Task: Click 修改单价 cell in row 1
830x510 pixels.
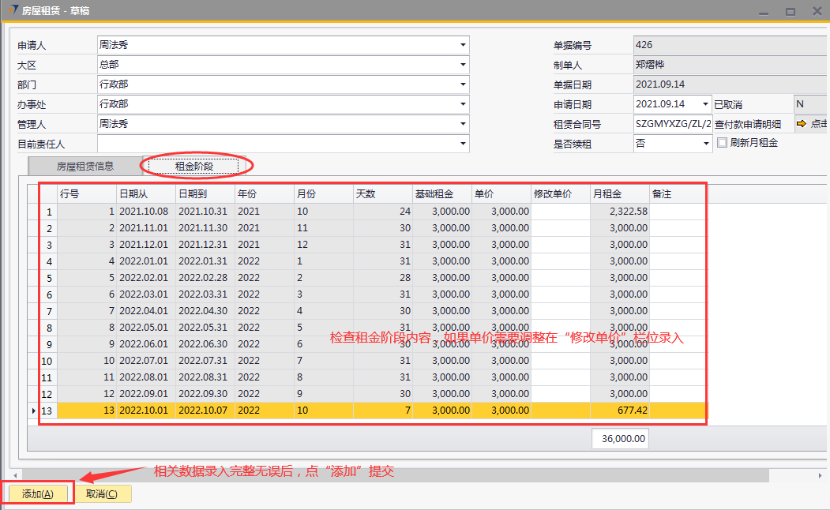Action: [561, 212]
